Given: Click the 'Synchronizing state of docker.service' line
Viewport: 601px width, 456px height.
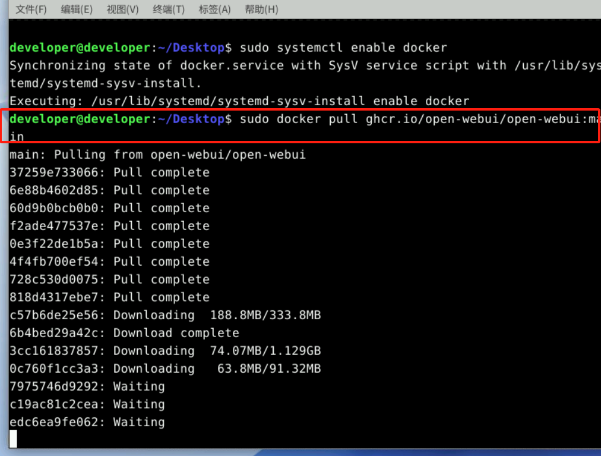Looking at the screenshot, I should point(305,65).
